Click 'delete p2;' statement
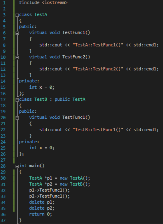The image size is (163, 224). (x=42, y=208)
